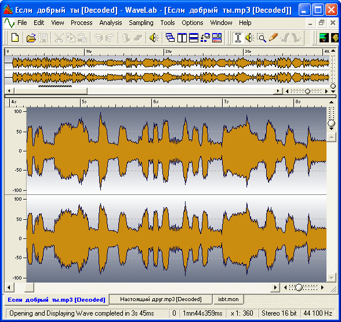Select the I-beam time selection tool
The height and width of the screenshot is (322, 341).
238,38
